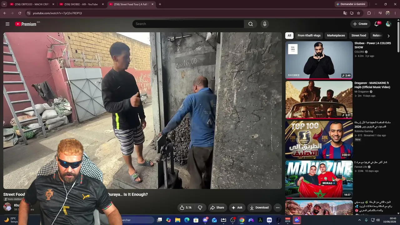
Task: Filter by Street food chip
Action: point(359,36)
